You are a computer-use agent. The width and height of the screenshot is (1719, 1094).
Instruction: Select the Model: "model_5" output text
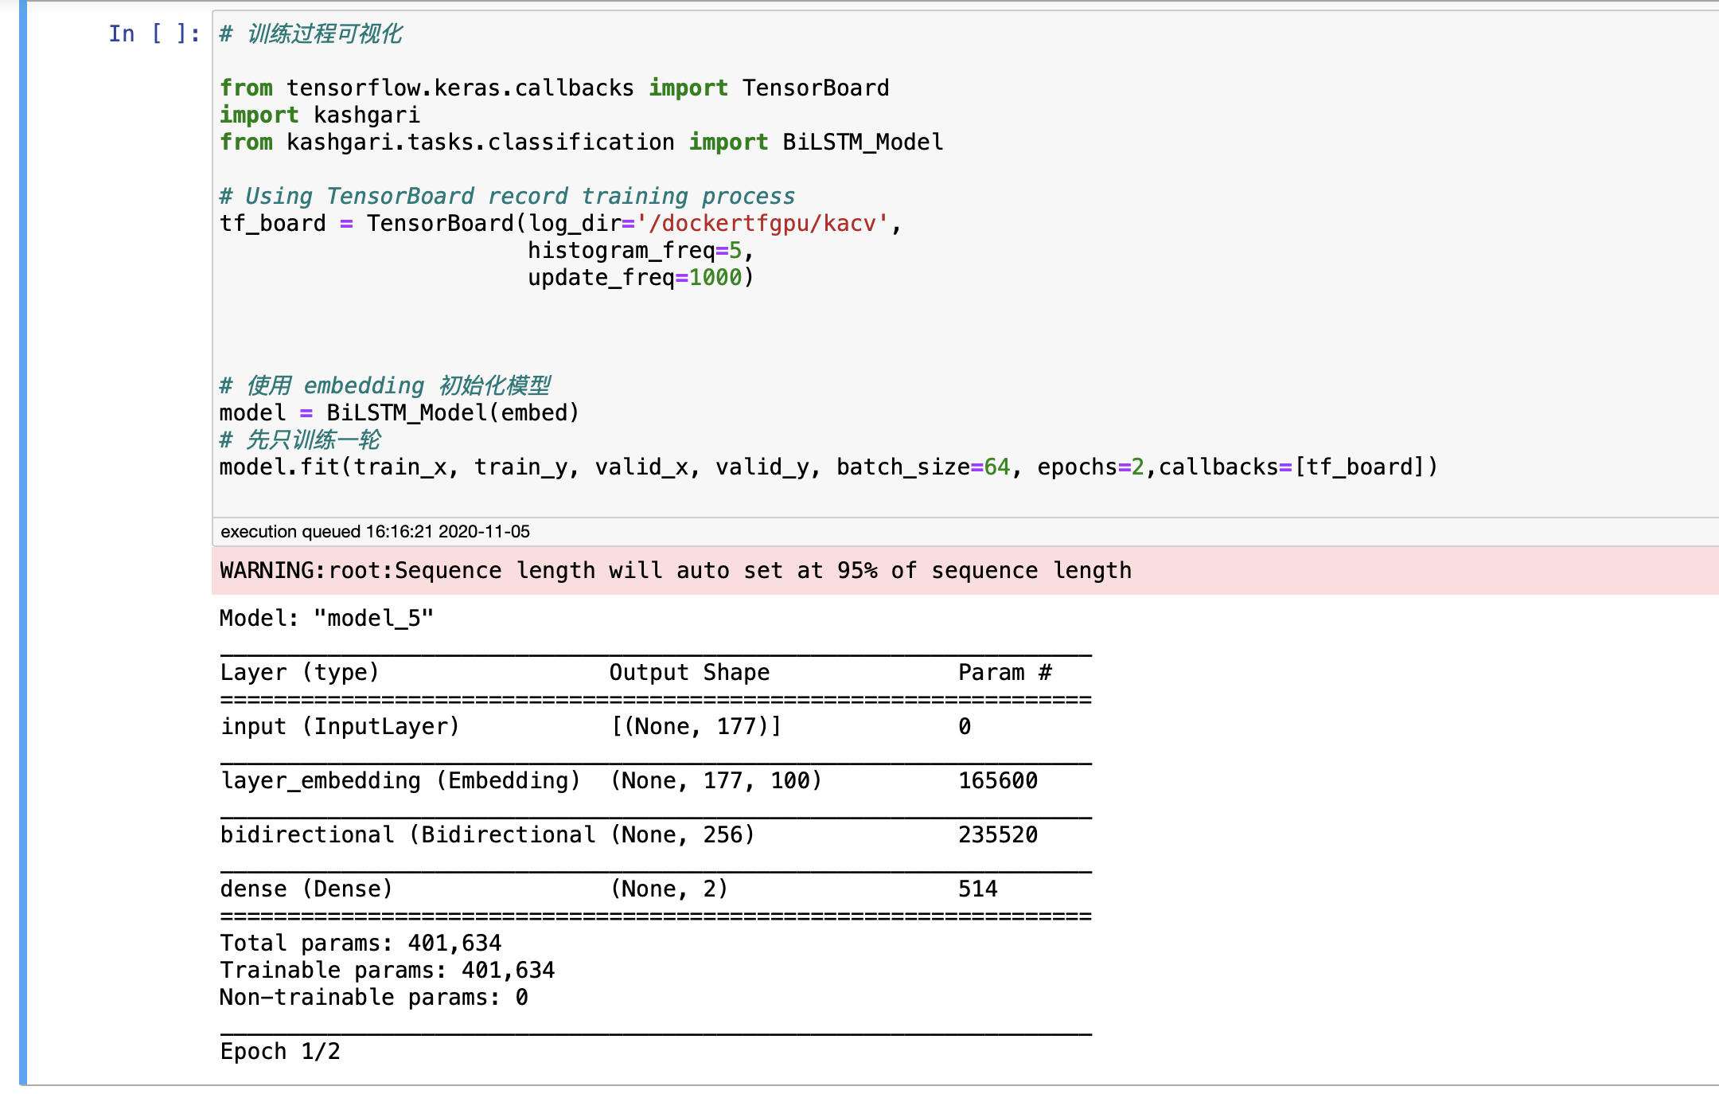pos(326,617)
